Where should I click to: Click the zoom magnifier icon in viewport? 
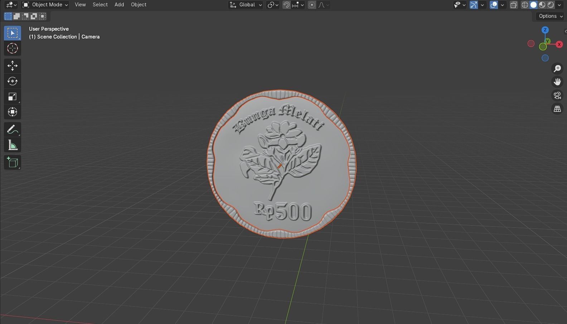(x=557, y=69)
